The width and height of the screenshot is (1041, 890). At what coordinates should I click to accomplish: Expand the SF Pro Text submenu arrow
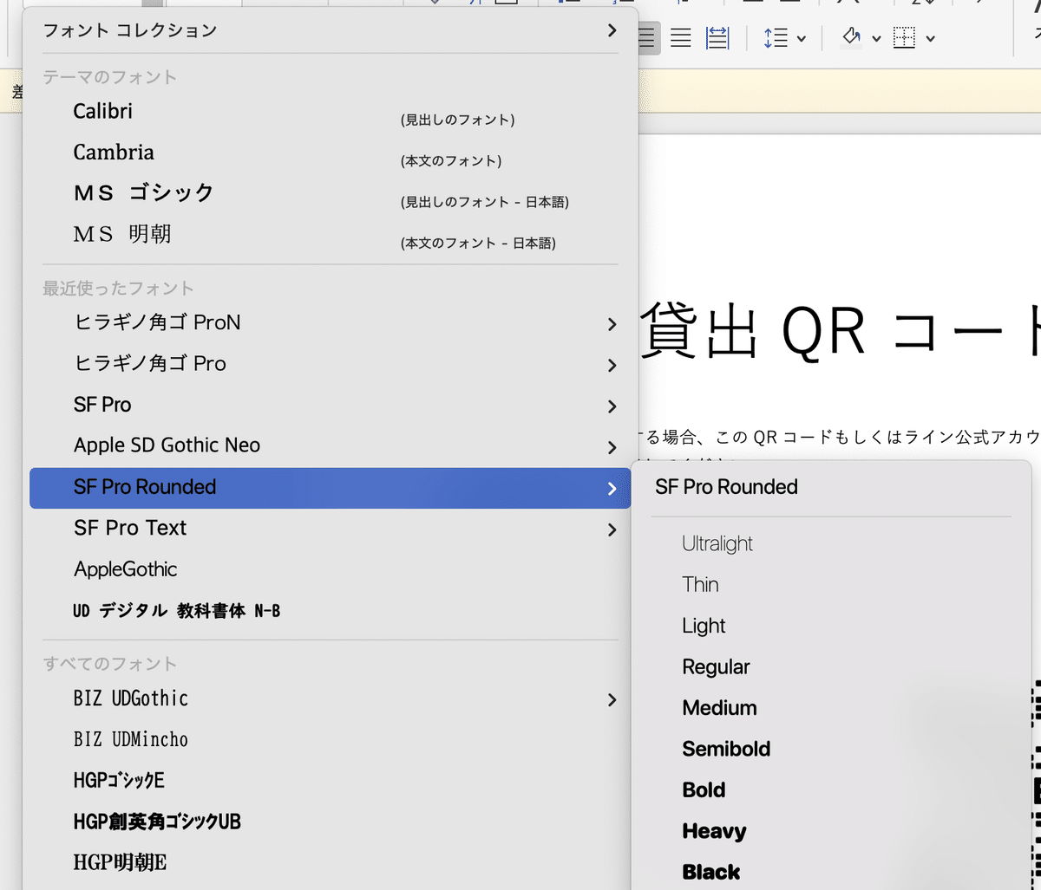[x=612, y=529]
